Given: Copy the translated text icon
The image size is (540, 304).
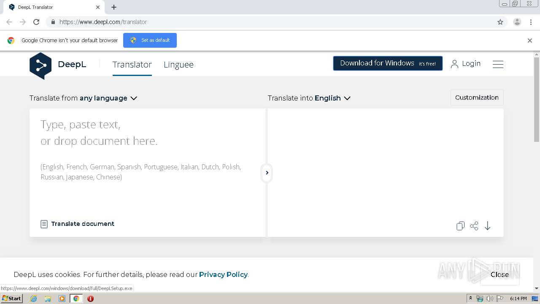Looking at the screenshot, I should 460,226.
